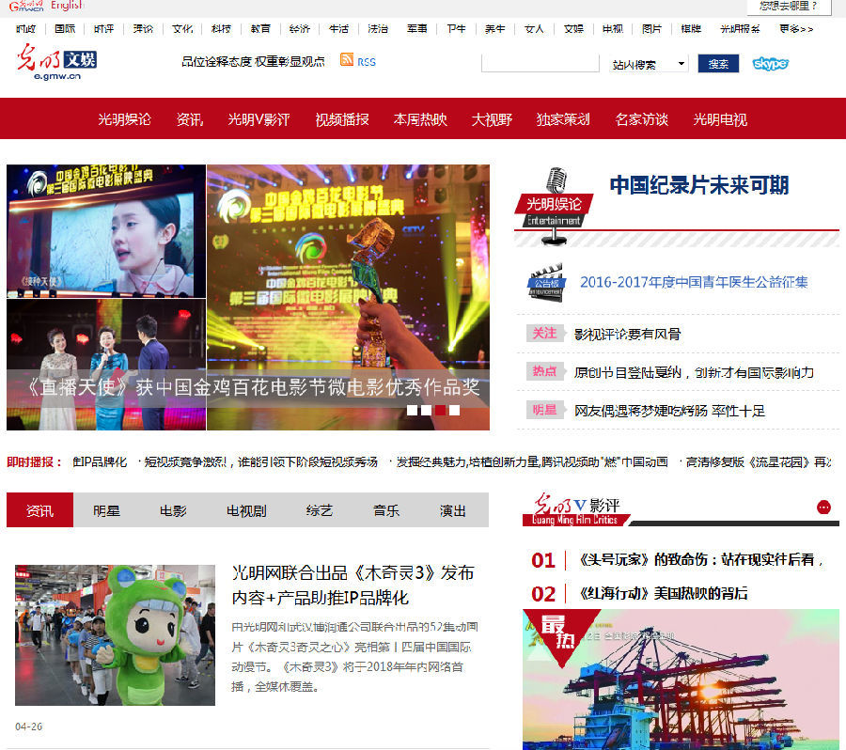Open headline 中国纪录片未来可期

(x=699, y=185)
